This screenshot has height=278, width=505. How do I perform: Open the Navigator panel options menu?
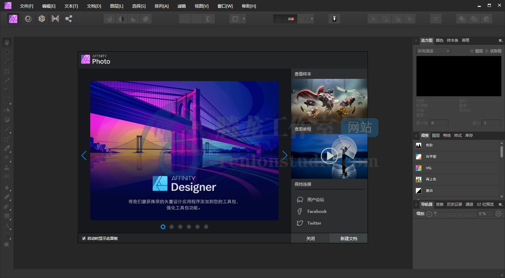[x=500, y=204]
